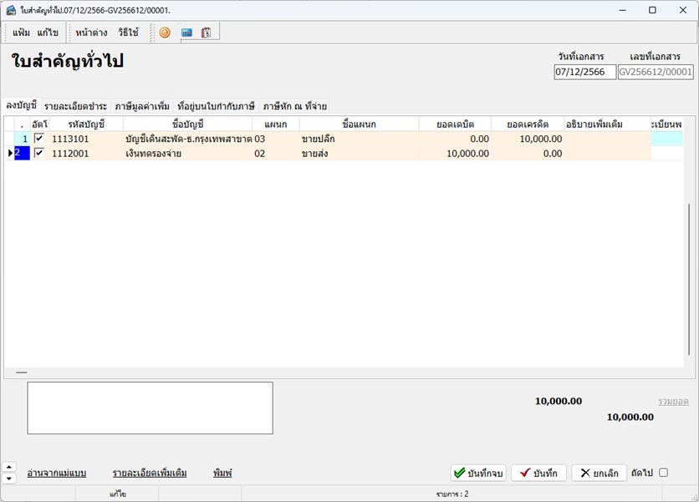The image size is (699, 502).
Task: Click the blue calculator icon in the toolbar
Action: [x=186, y=33]
